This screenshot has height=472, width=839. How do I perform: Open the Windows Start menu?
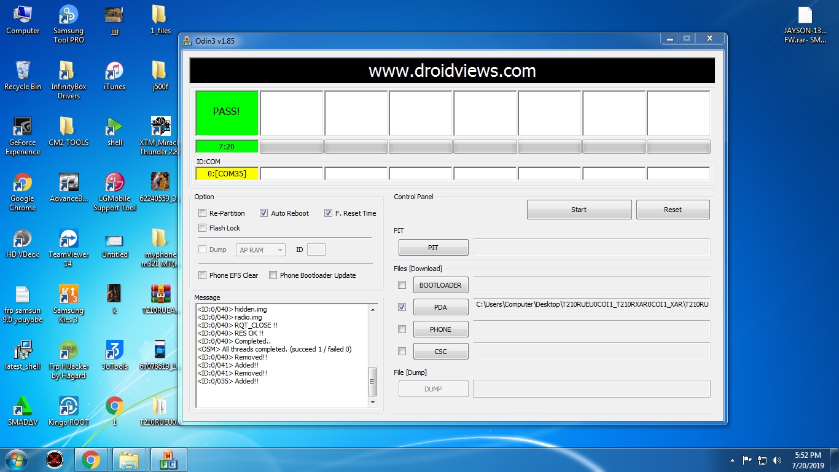click(x=16, y=460)
